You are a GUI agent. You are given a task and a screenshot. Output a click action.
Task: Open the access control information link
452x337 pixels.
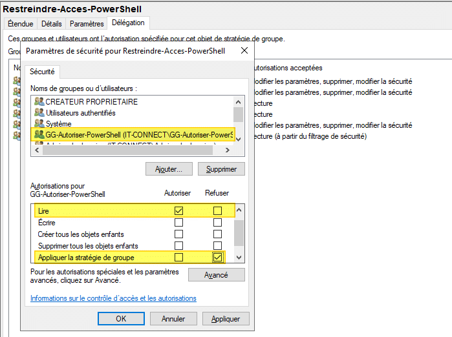(x=113, y=298)
